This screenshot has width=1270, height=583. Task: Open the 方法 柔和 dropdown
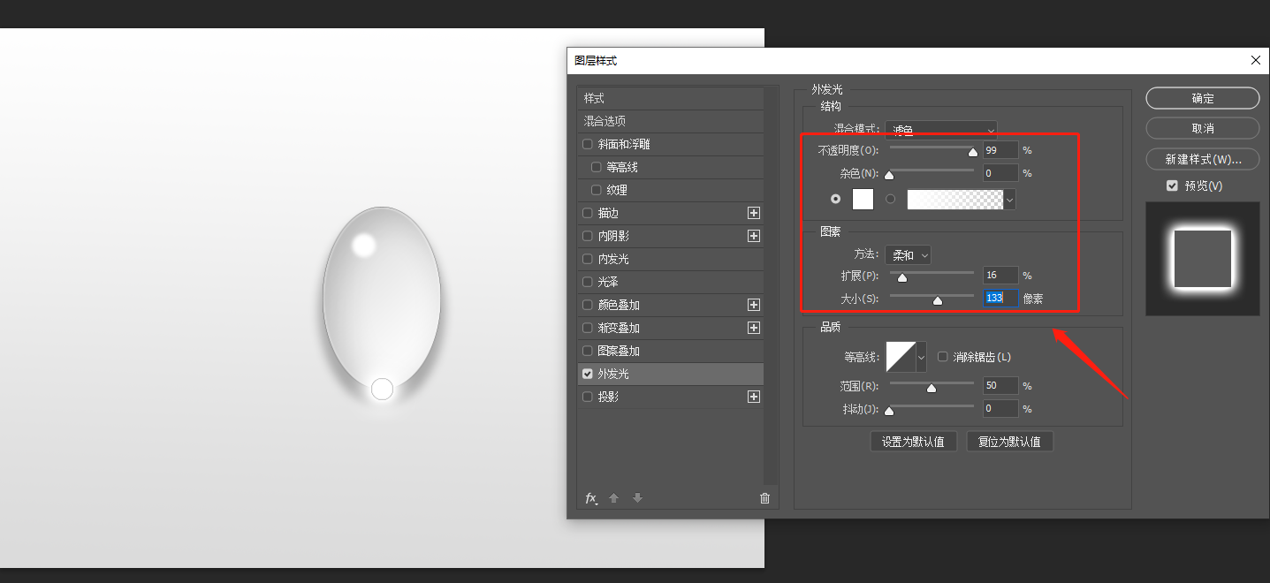click(909, 255)
